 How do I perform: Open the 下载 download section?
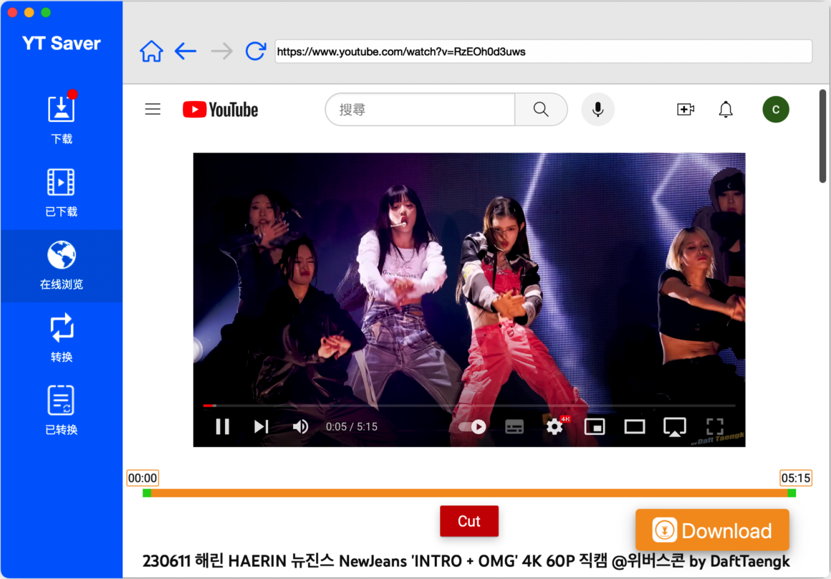[62, 119]
